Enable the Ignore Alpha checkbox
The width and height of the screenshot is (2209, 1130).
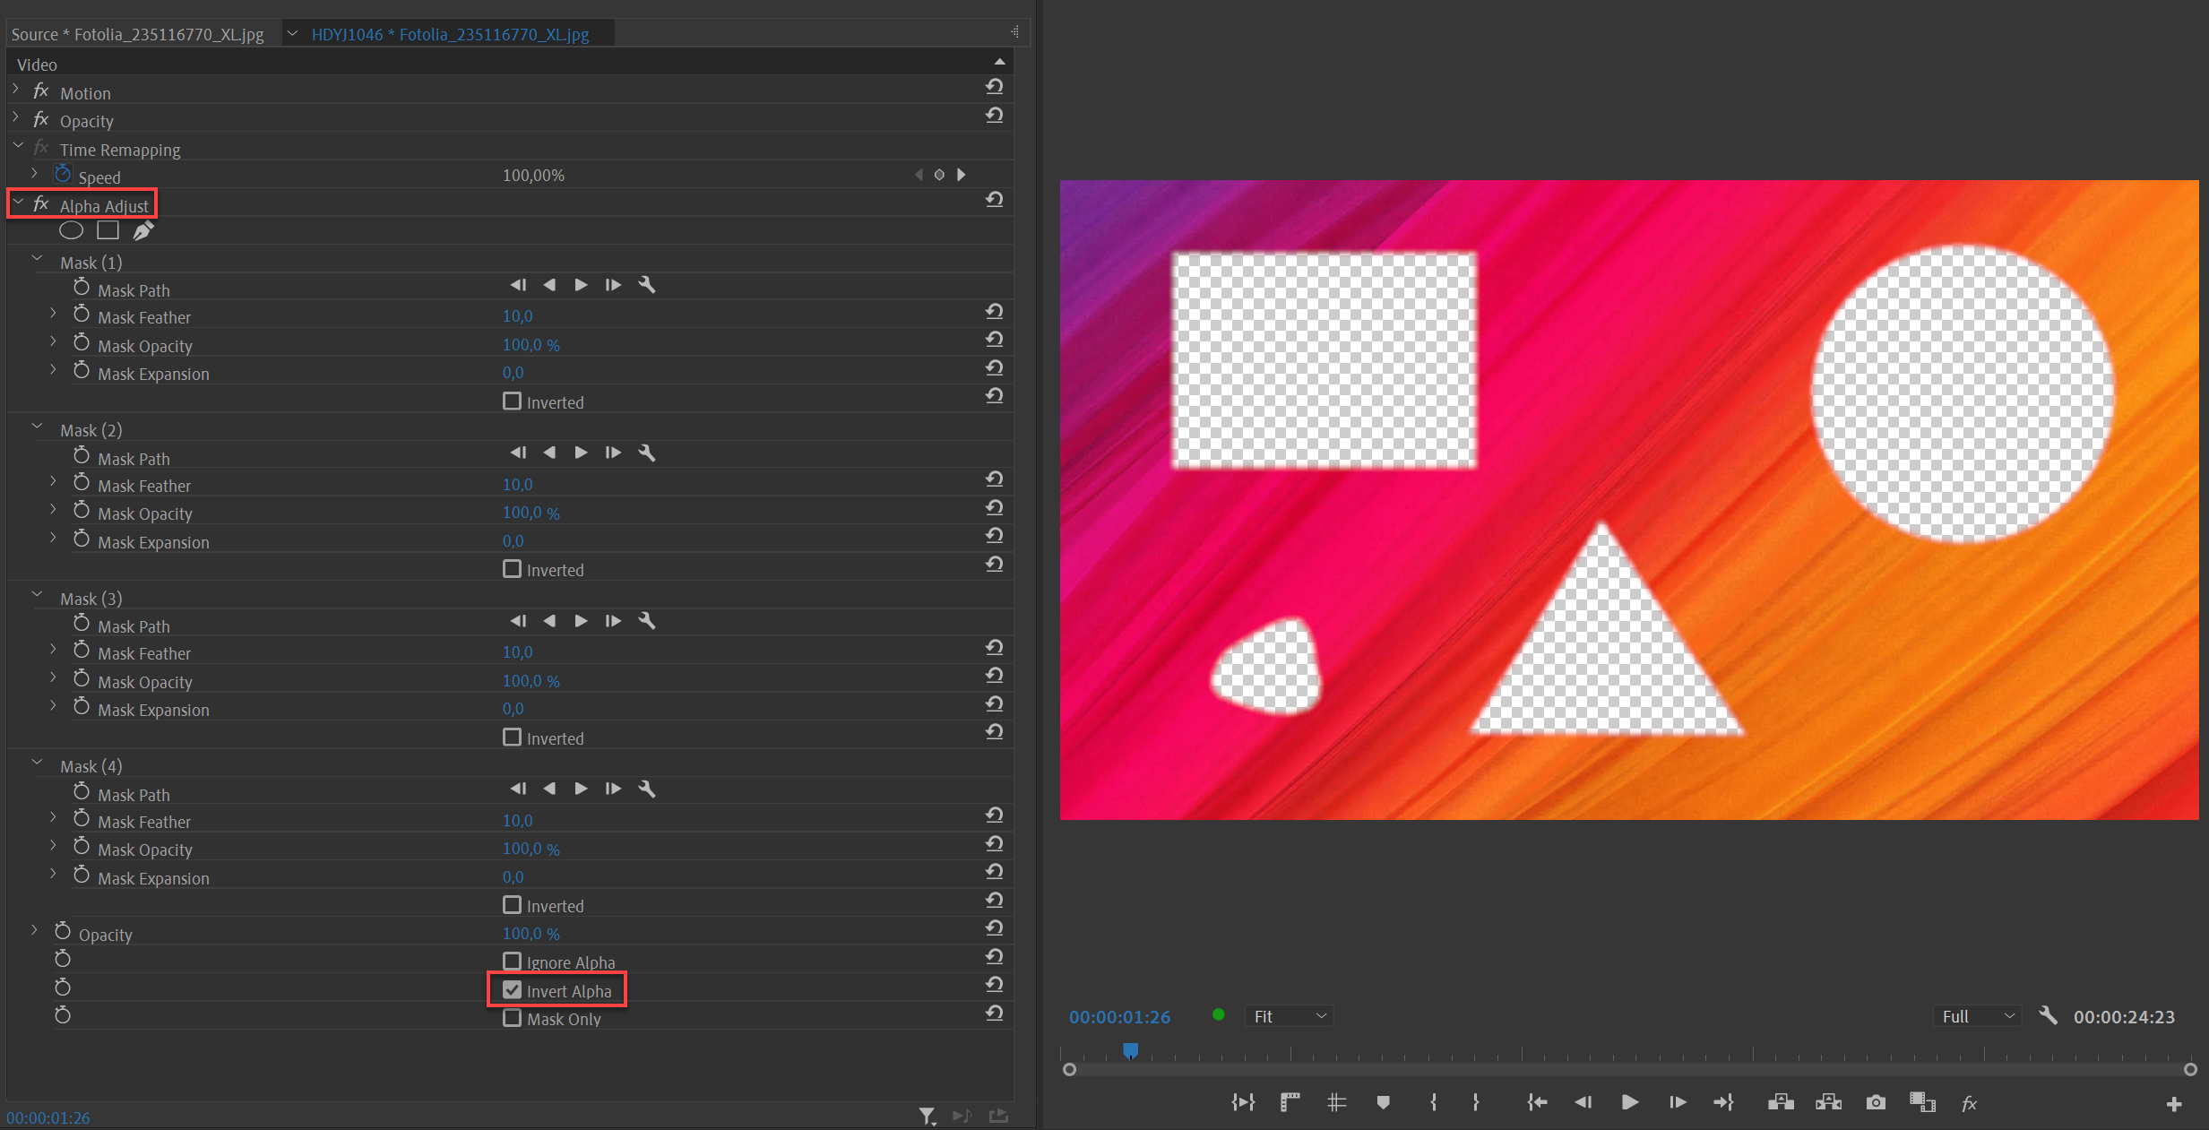coord(512,962)
